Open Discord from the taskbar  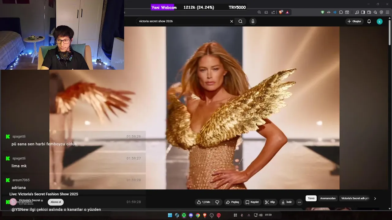click(x=191, y=215)
